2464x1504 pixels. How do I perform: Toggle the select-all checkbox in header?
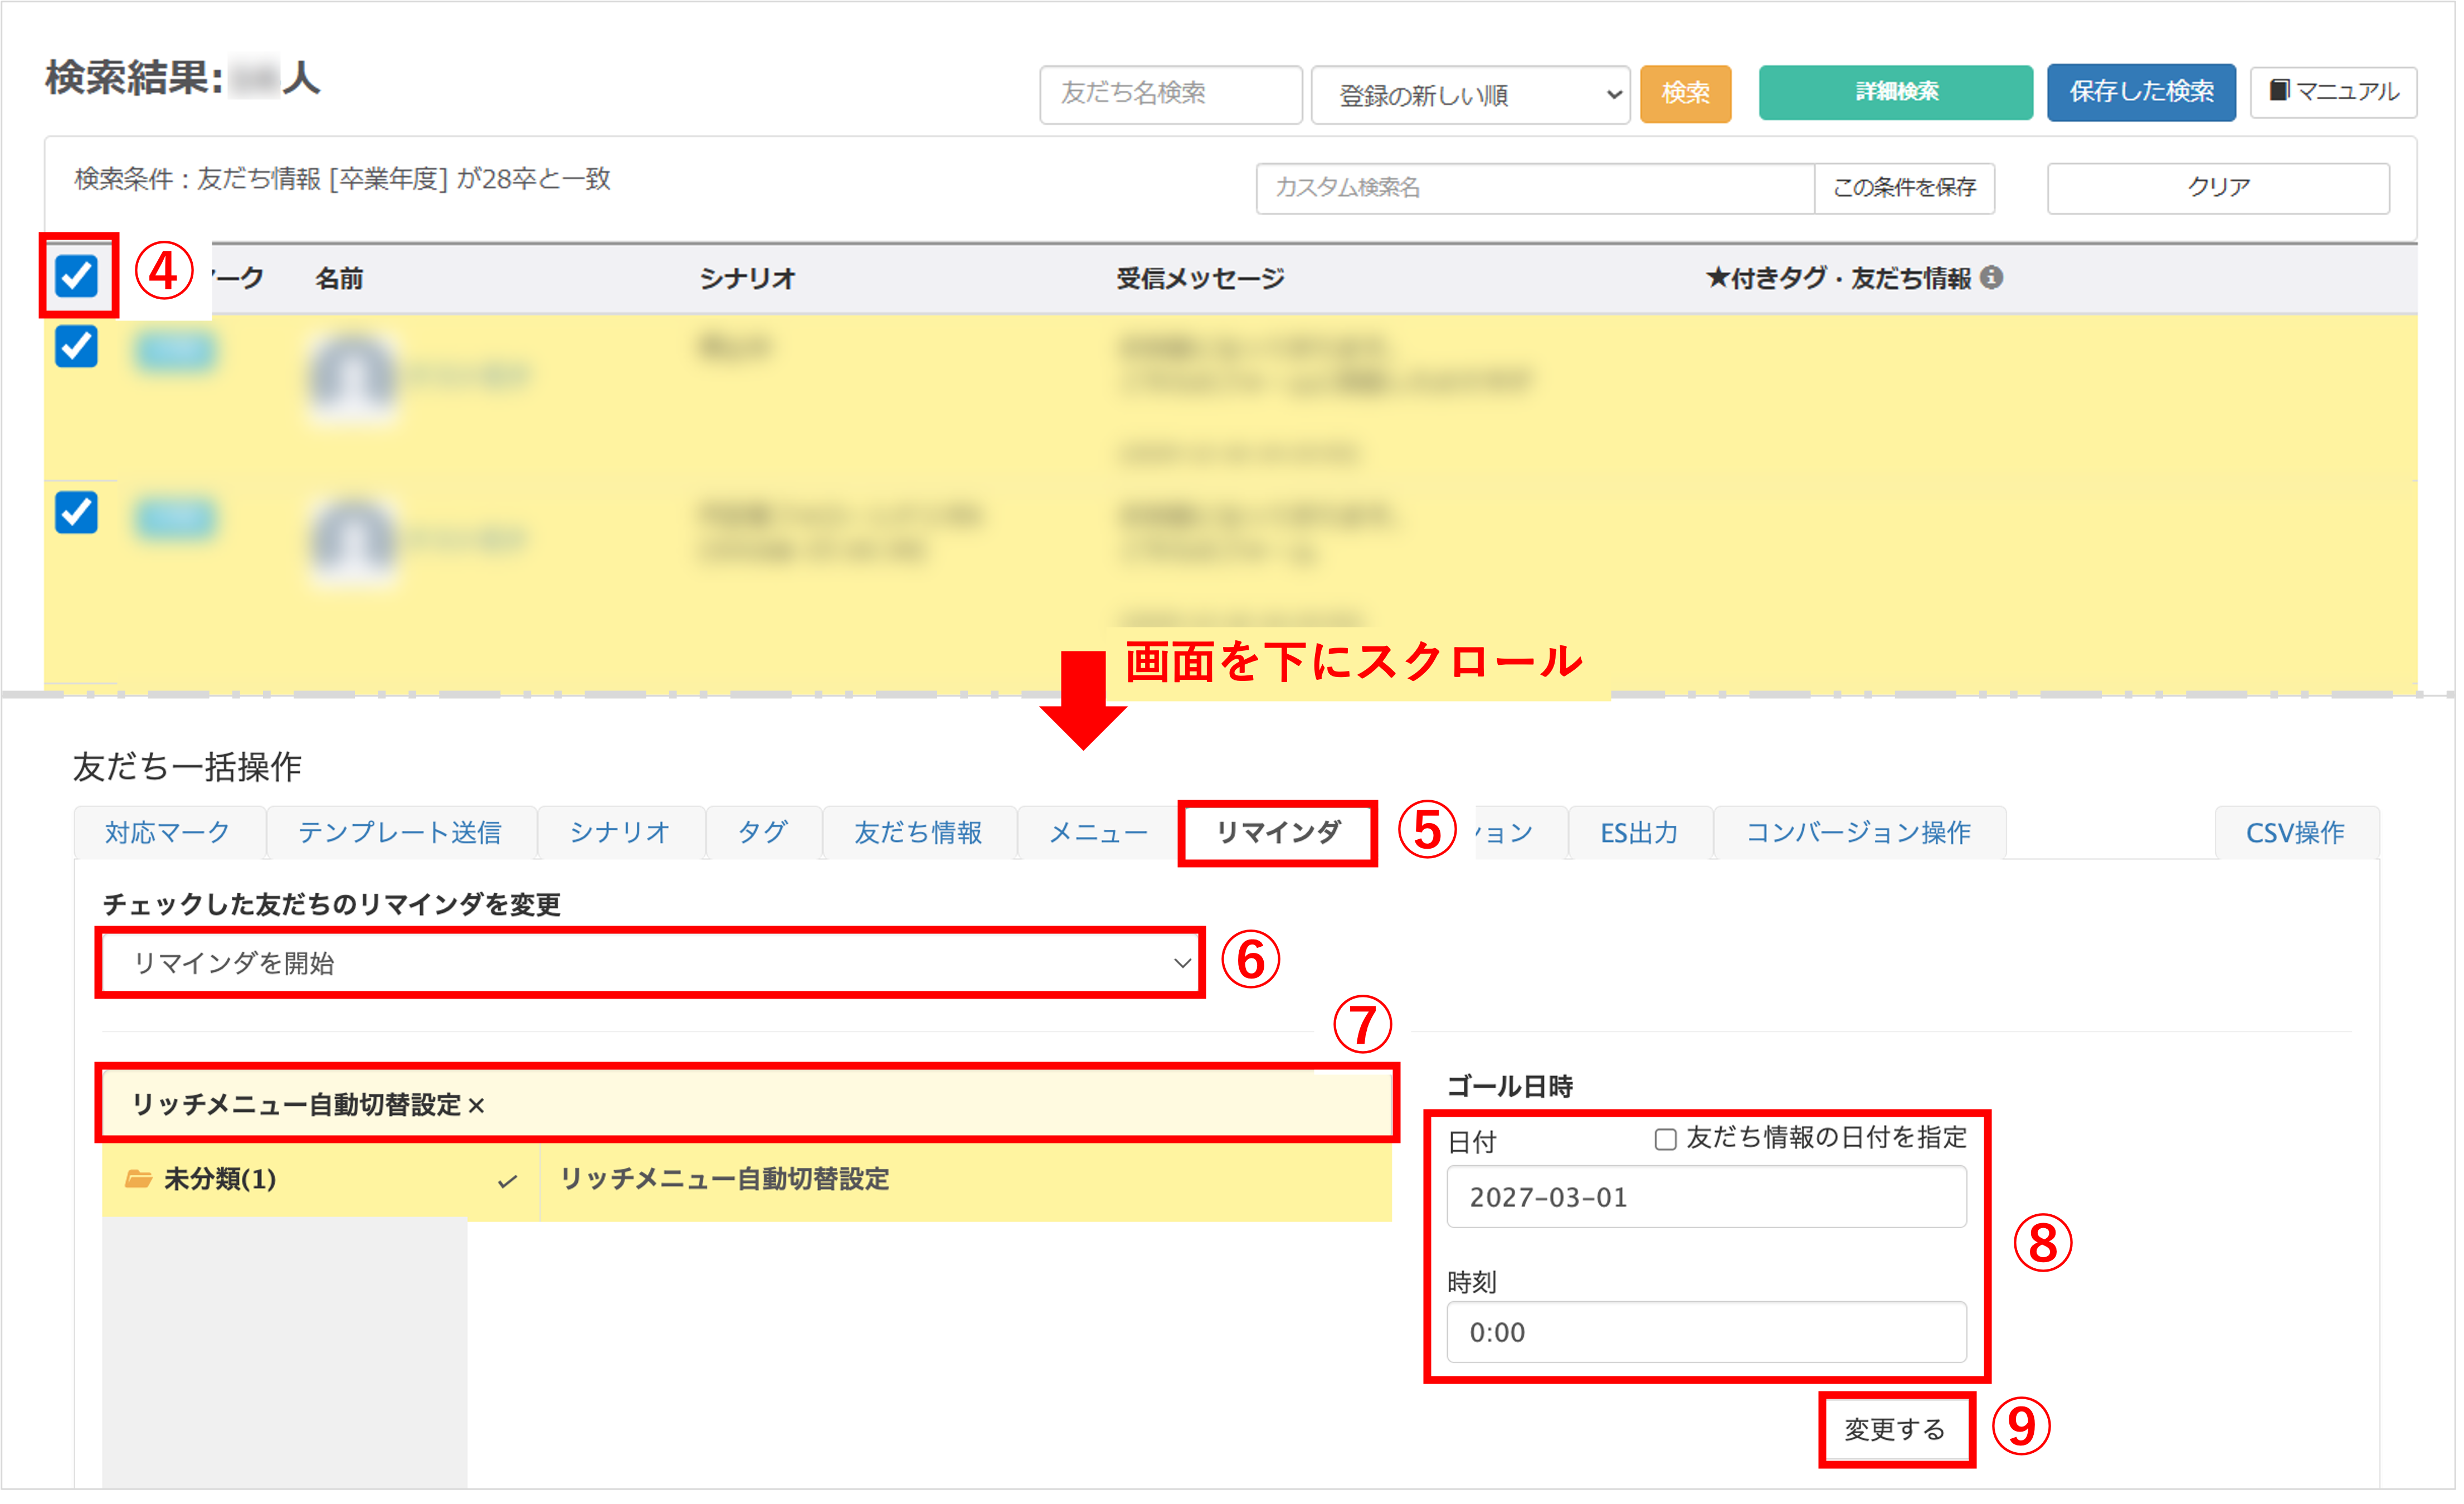click(x=77, y=276)
